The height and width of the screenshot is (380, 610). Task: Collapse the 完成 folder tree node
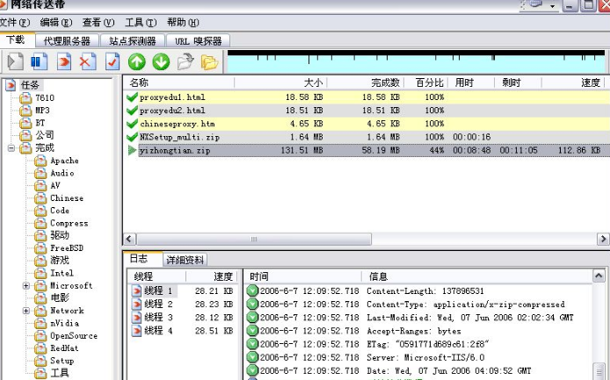[11, 147]
